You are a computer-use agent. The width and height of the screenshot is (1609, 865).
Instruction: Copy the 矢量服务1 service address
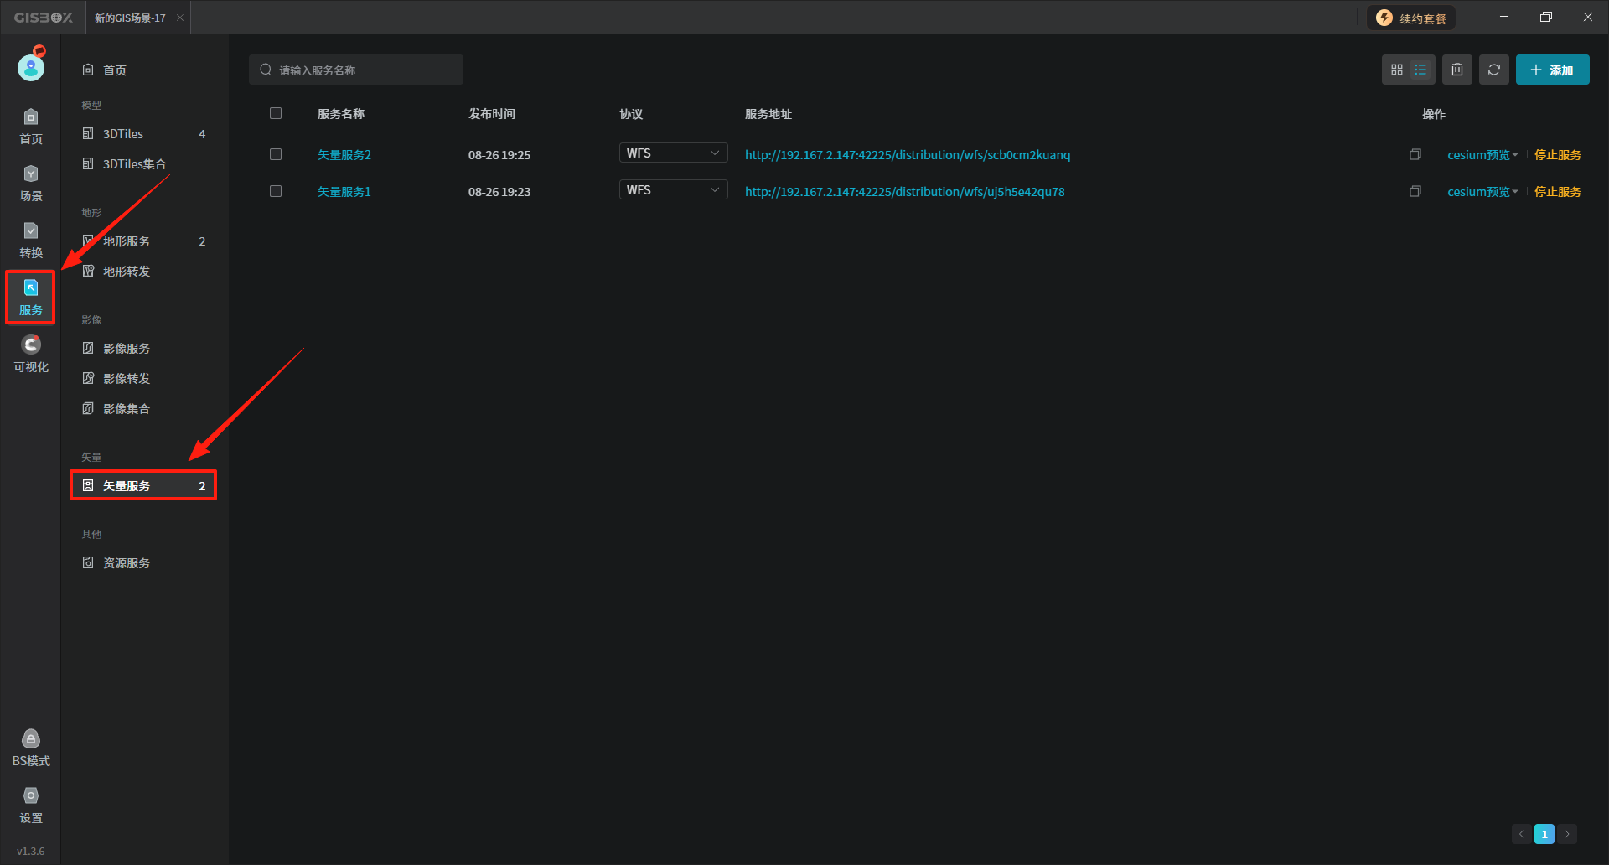(1415, 192)
